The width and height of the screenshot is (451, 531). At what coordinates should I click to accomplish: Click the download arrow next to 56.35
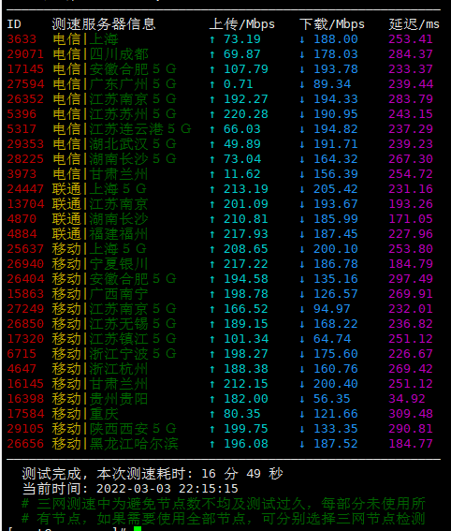coord(302,399)
